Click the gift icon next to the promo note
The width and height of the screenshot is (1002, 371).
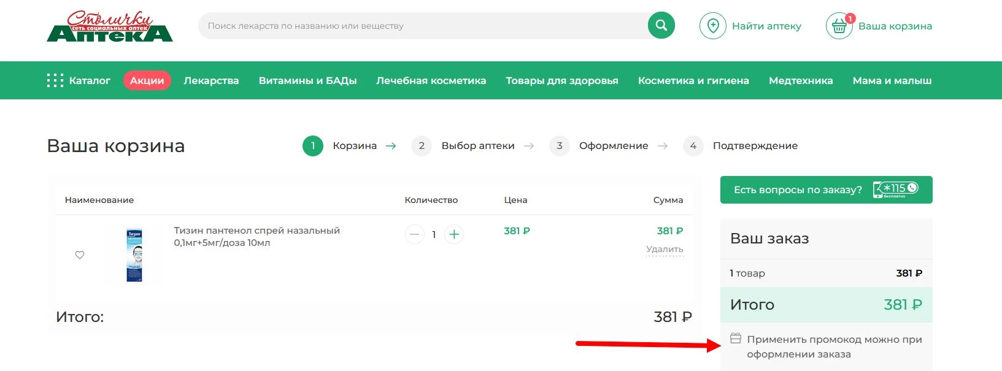(x=736, y=337)
